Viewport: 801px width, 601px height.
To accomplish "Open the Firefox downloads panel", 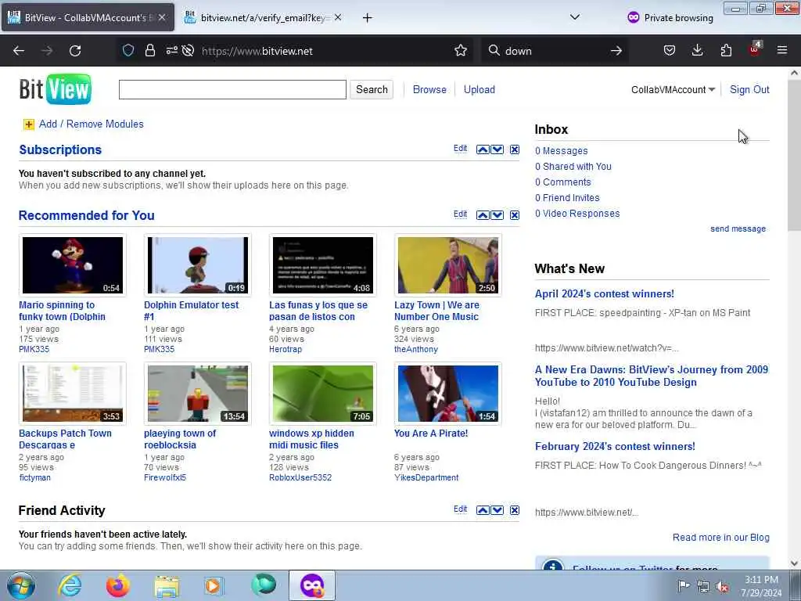I will click(x=697, y=51).
